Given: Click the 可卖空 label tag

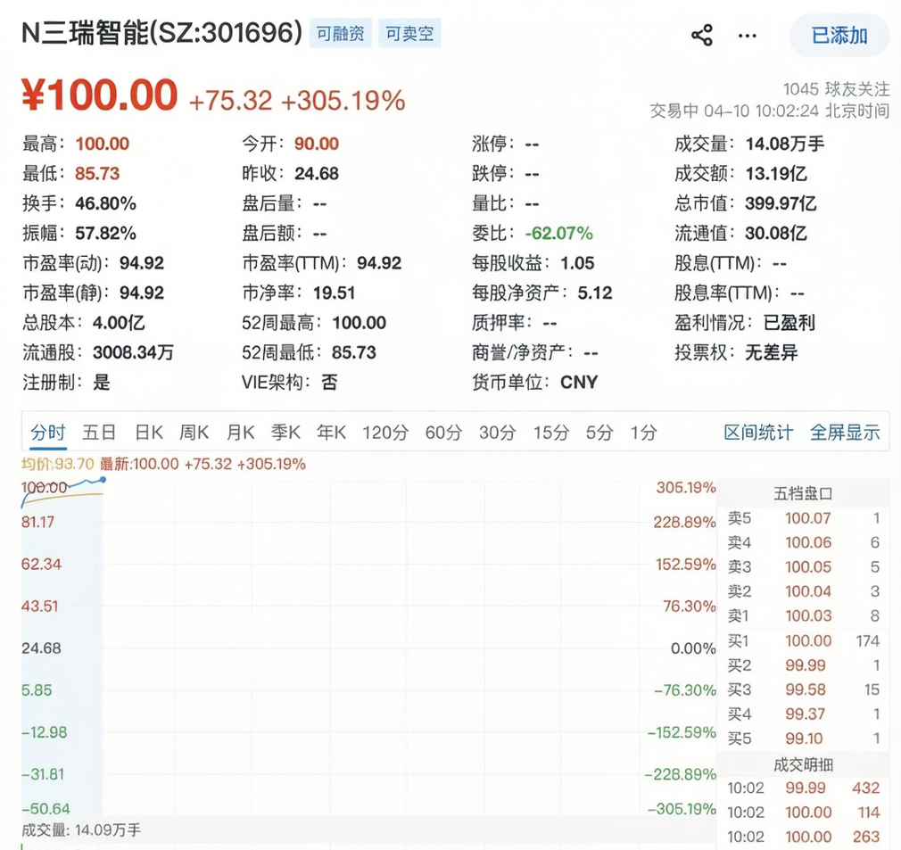Looking at the screenshot, I should (409, 32).
